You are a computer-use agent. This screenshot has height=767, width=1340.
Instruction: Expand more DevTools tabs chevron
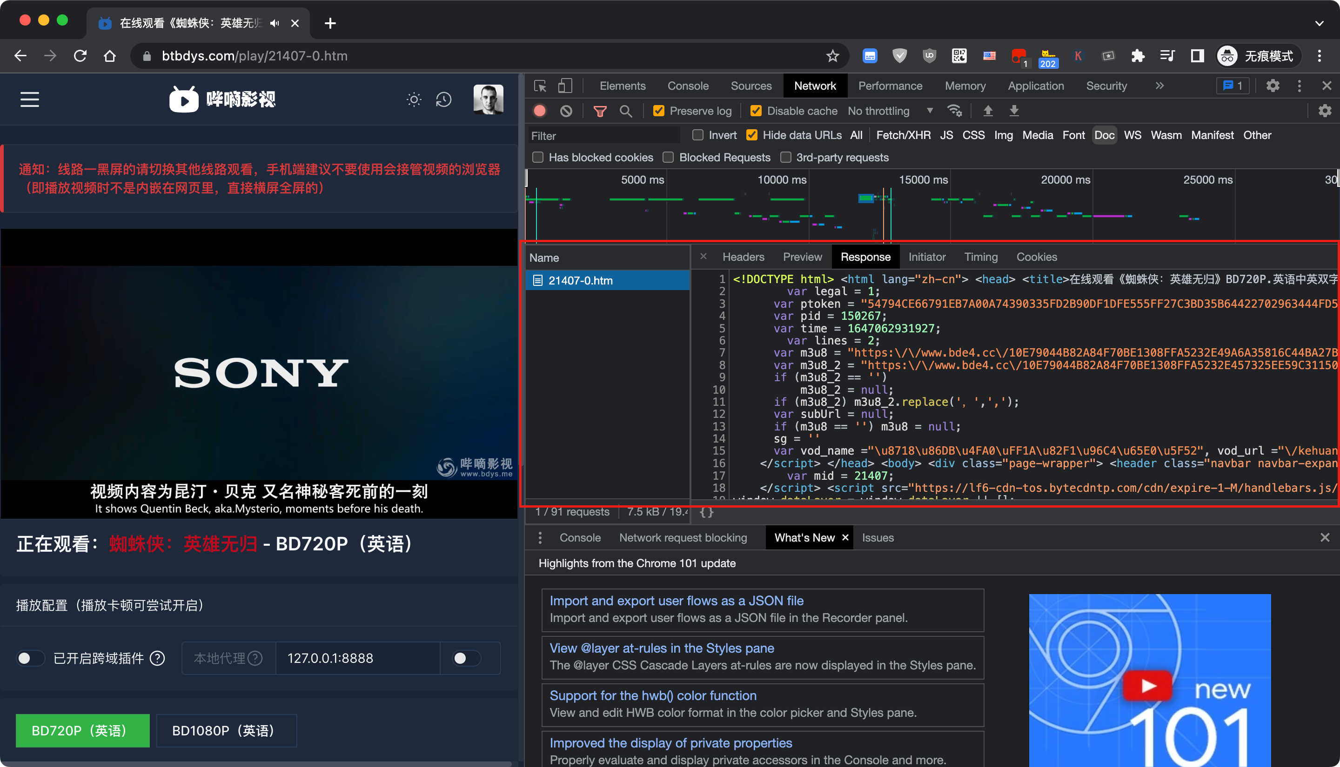(1159, 86)
